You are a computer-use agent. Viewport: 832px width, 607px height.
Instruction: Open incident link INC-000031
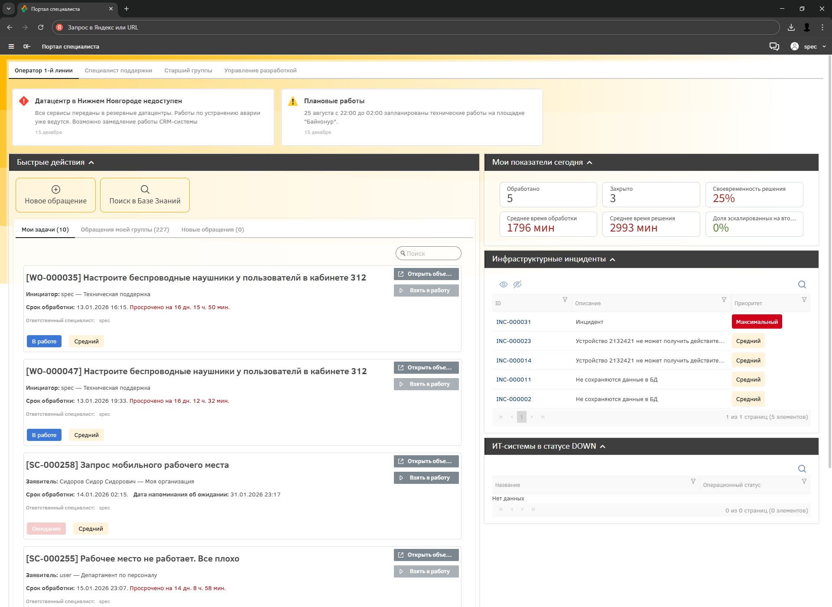[513, 322]
